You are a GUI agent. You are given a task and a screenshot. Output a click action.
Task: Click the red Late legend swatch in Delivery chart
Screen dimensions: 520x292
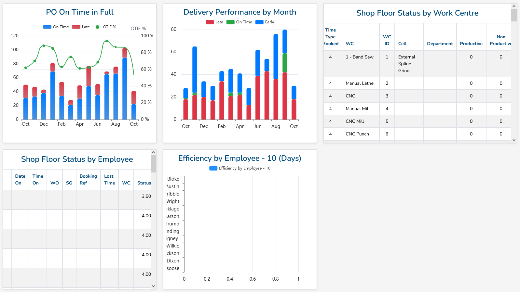(210, 22)
